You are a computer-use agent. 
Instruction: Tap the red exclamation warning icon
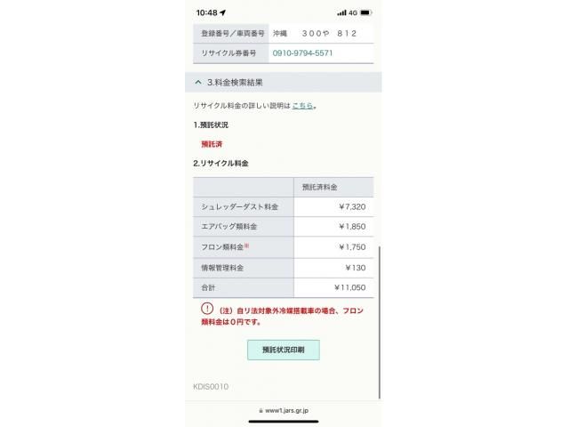[x=207, y=309]
